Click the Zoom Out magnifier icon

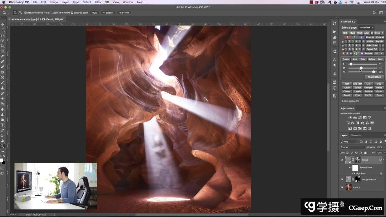[x=20, y=13]
